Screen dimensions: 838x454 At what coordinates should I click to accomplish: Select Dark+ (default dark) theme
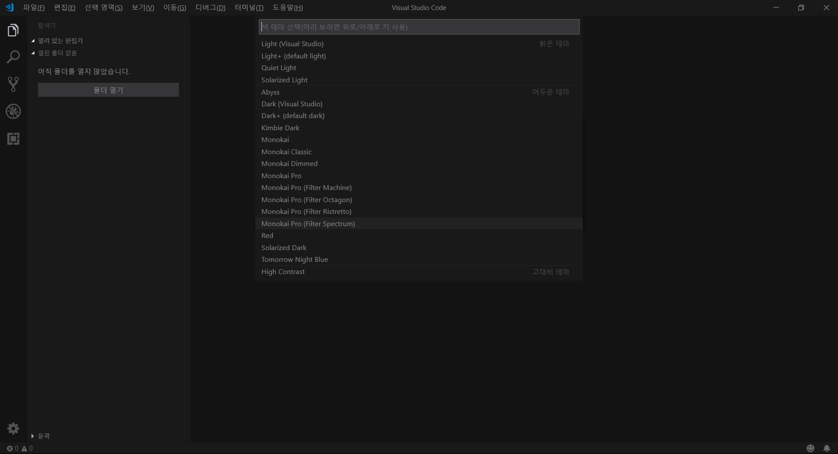click(x=419, y=115)
